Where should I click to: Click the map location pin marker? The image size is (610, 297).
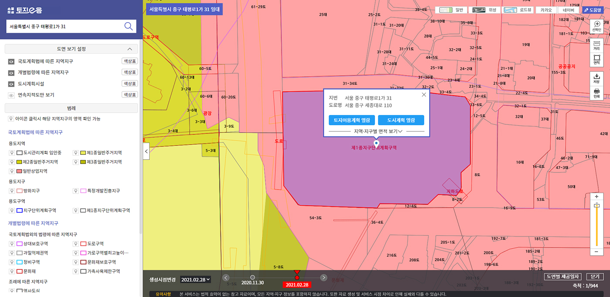coord(376,143)
